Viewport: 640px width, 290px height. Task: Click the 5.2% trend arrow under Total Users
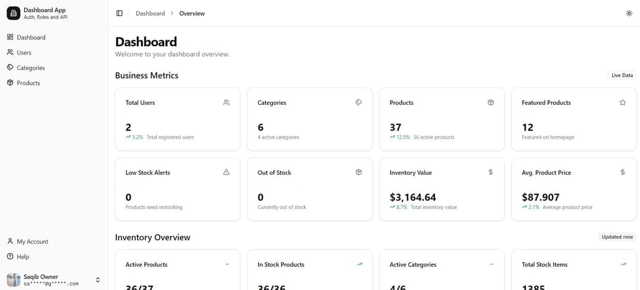[x=128, y=137]
